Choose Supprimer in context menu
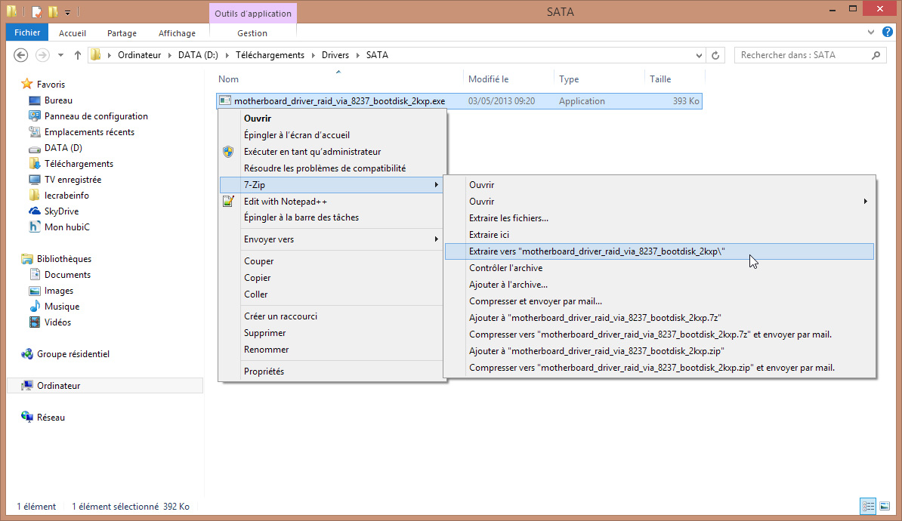The image size is (902, 521). click(332, 332)
